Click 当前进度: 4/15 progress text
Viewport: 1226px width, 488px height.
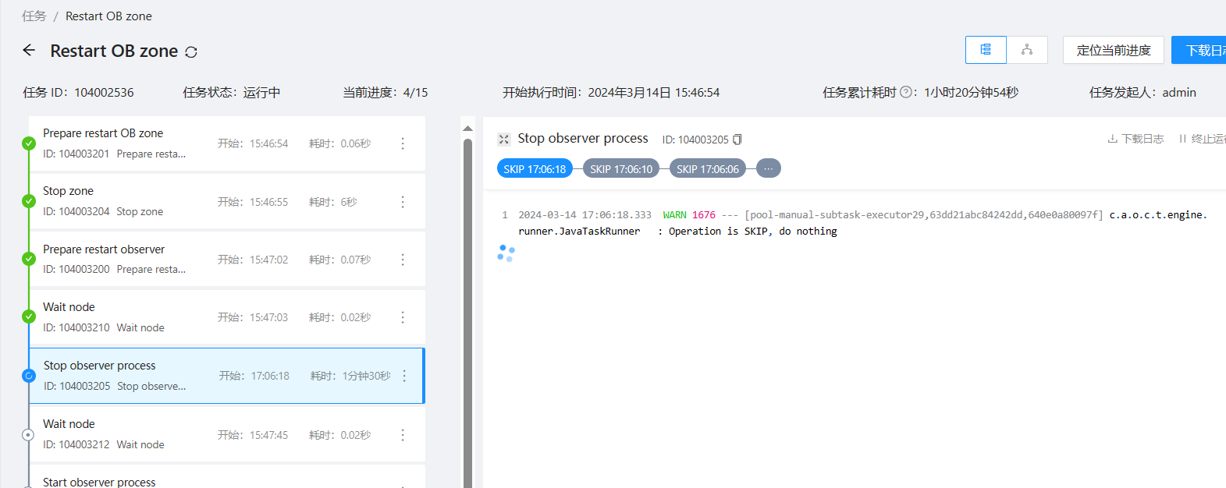pyautogui.click(x=386, y=92)
